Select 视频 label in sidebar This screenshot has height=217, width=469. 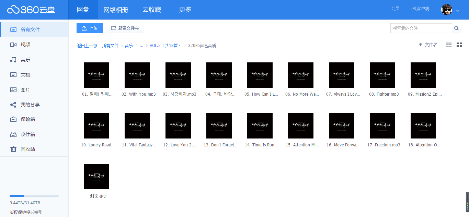point(25,45)
